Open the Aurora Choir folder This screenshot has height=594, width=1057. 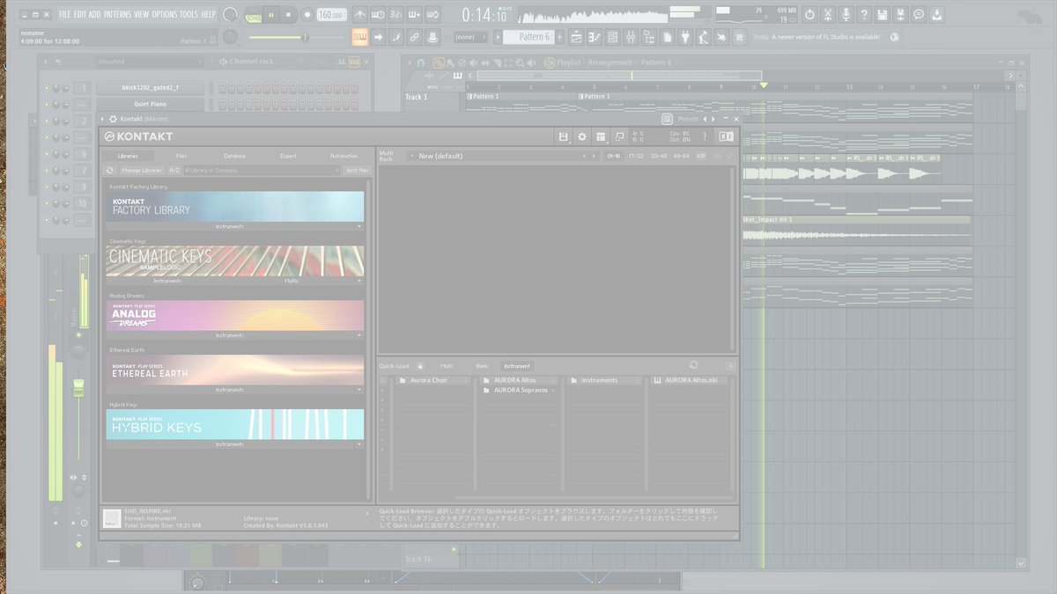pos(432,380)
